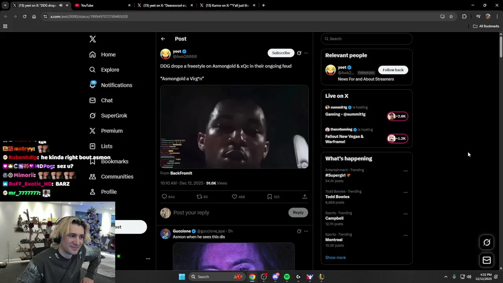Go to Home in X sidebar
Screen dimensions: 503x283
(102, 55)
